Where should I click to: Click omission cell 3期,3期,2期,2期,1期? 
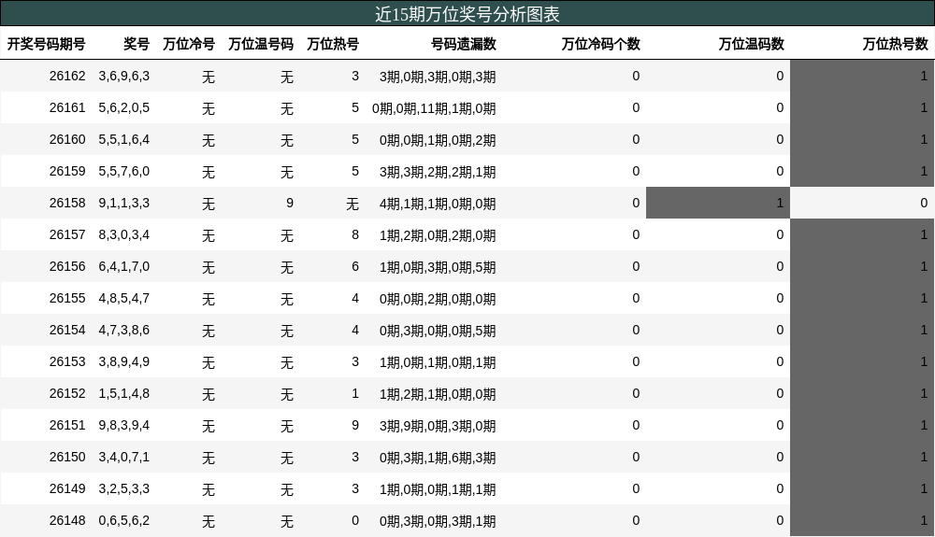[x=438, y=172]
